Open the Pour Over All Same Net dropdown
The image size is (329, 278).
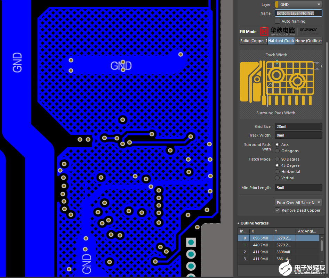(x=298, y=203)
